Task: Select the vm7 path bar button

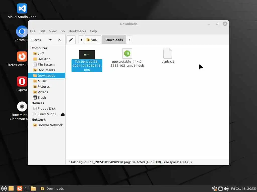Action: 93,40
